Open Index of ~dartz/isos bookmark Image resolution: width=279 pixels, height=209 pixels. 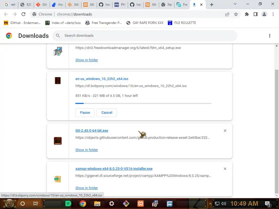click(x=63, y=23)
